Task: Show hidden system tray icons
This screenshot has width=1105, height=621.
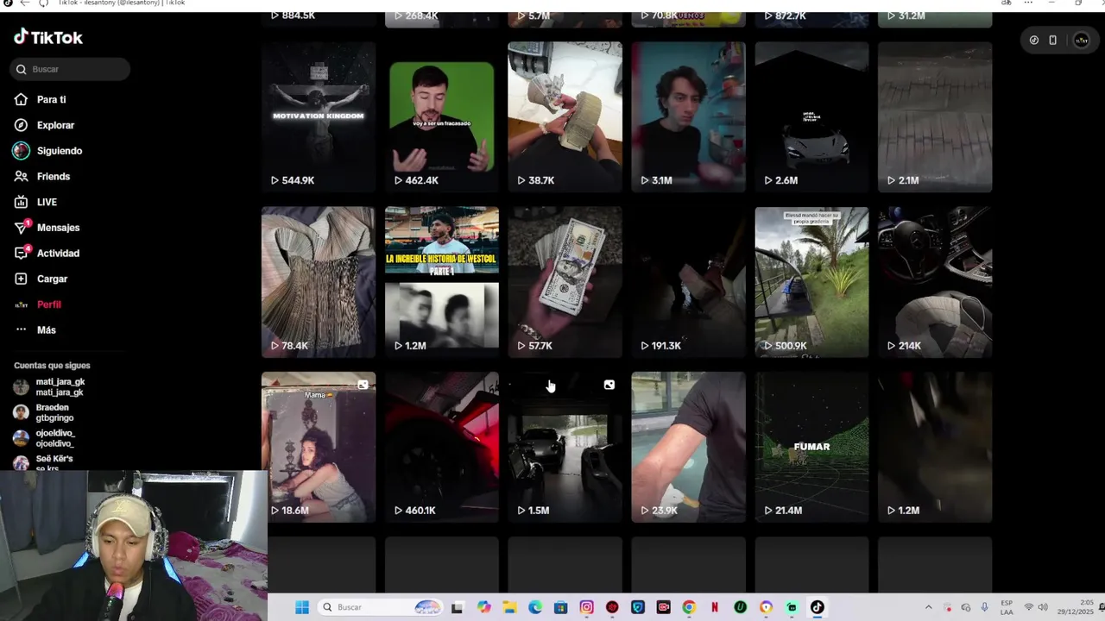Action: pos(929,607)
